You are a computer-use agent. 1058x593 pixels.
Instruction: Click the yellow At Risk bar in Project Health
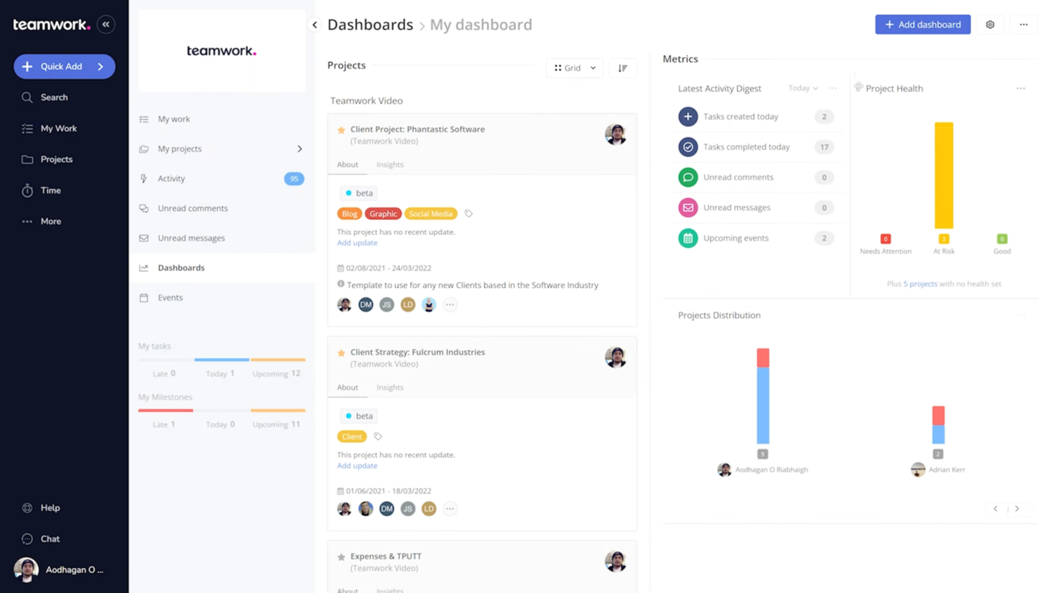(944, 176)
